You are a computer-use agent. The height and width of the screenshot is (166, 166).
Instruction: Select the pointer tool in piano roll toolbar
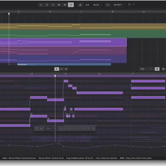coord(57,69)
